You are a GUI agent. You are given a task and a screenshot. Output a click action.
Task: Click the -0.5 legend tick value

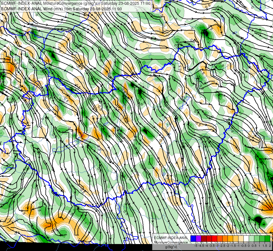point(243,246)
